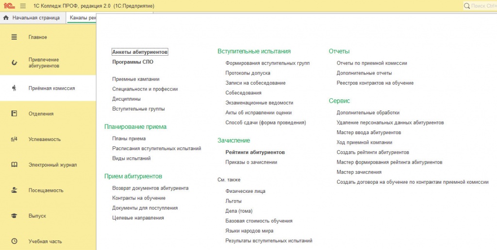The width and height of the screenshot is (497, 250).
Task: Select Посещаемость in the sidebar
Action: pos(46,190)
